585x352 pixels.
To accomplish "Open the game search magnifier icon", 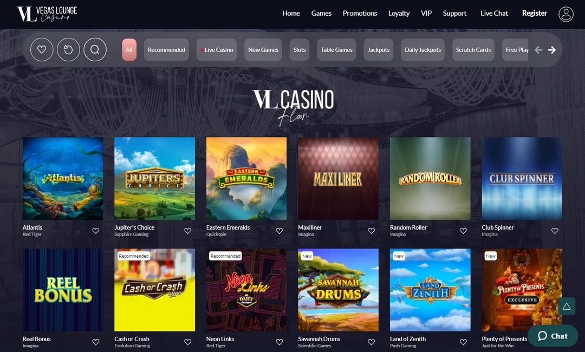I will tap(95, 50).
